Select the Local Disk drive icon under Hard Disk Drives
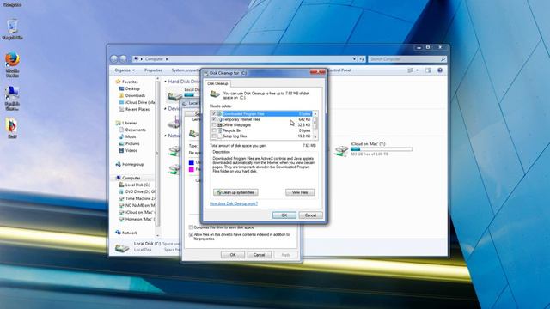Screen dimensions: 550x309 [174, 95]
